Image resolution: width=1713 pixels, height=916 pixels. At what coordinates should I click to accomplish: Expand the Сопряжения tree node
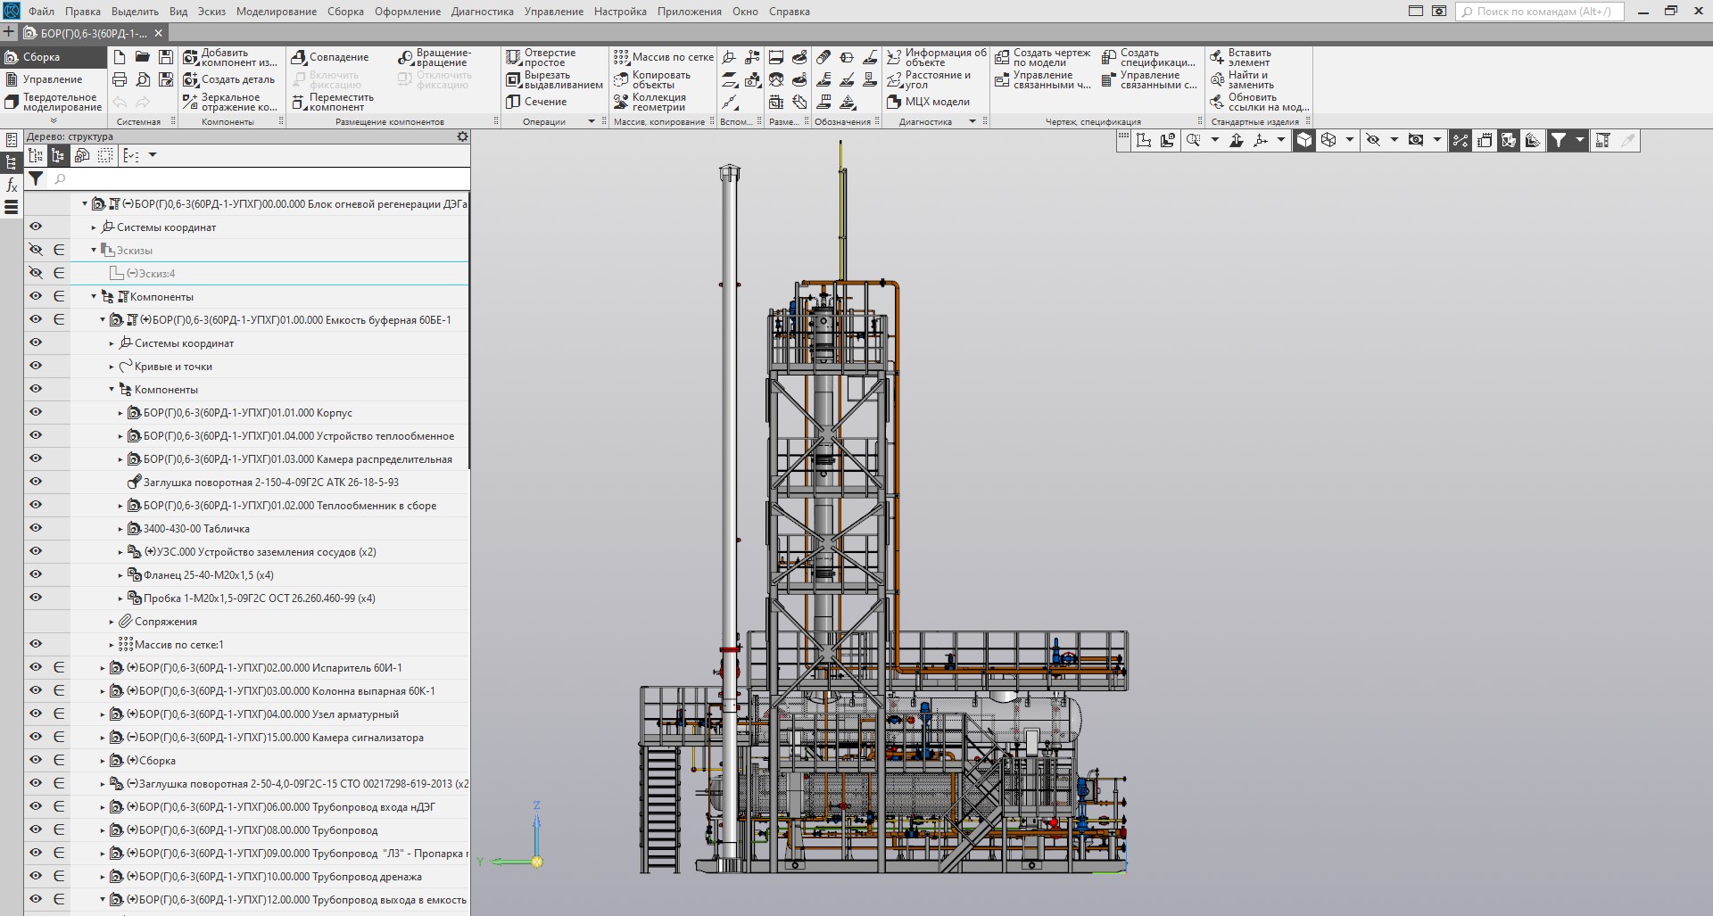tap(112, 622)
